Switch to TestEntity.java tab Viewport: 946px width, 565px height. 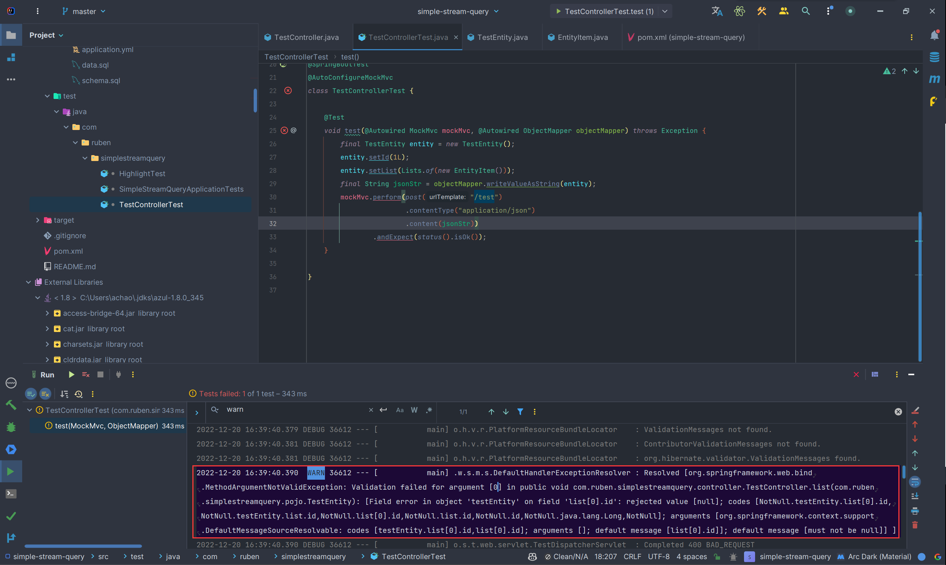502,37
